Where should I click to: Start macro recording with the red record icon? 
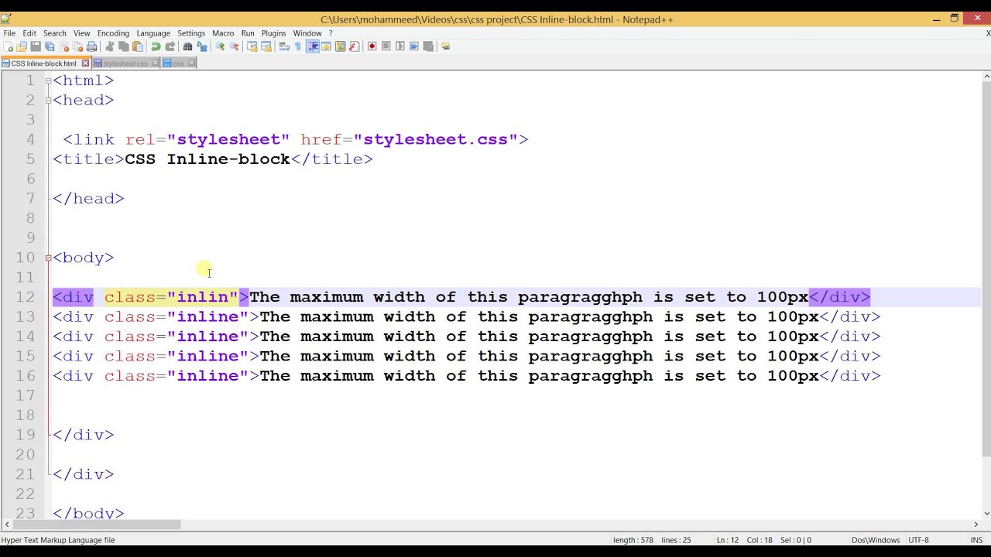pyautogui.click(x=372, y=46)
